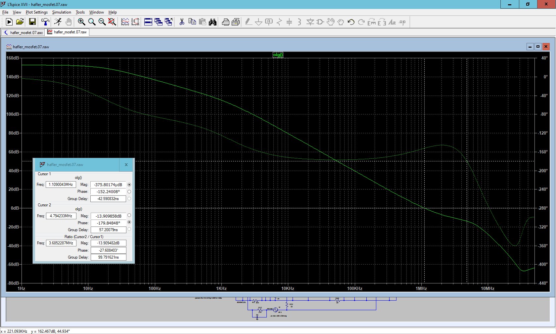
Task: Click the Ratio Freq field 3.6852287MHz
Action: (61, 243)
